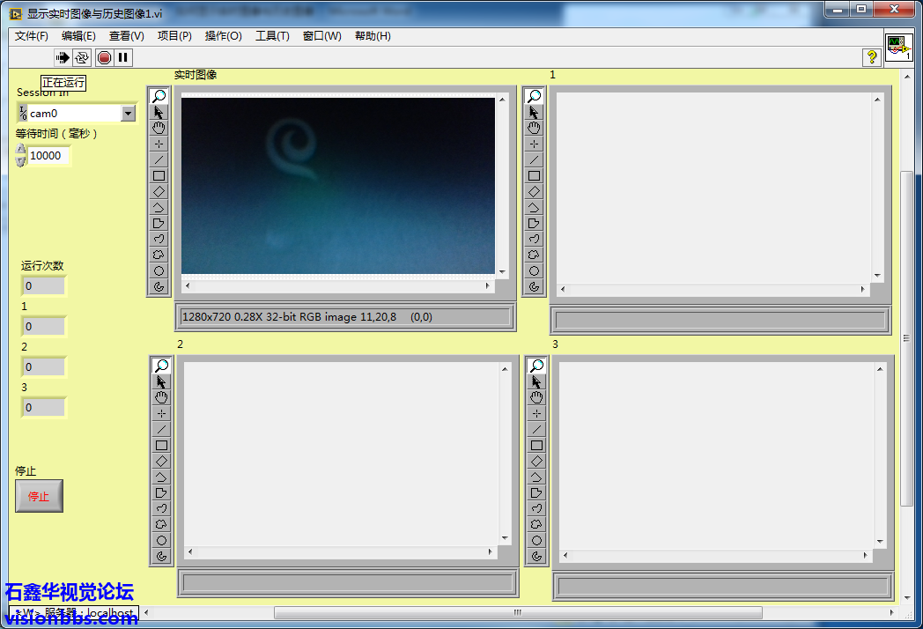Open context help with the question mark icon
Viewport: 923px width, 629px height.
pos(872,57)
